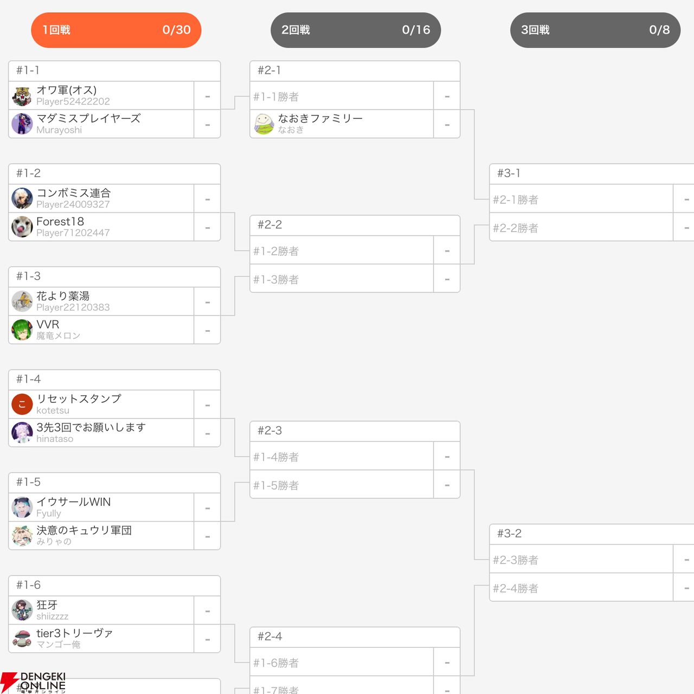Screen dimensions: 694x694
Task: Click the 決意のキュウリ軍団 team avatar
Action: 22,536
